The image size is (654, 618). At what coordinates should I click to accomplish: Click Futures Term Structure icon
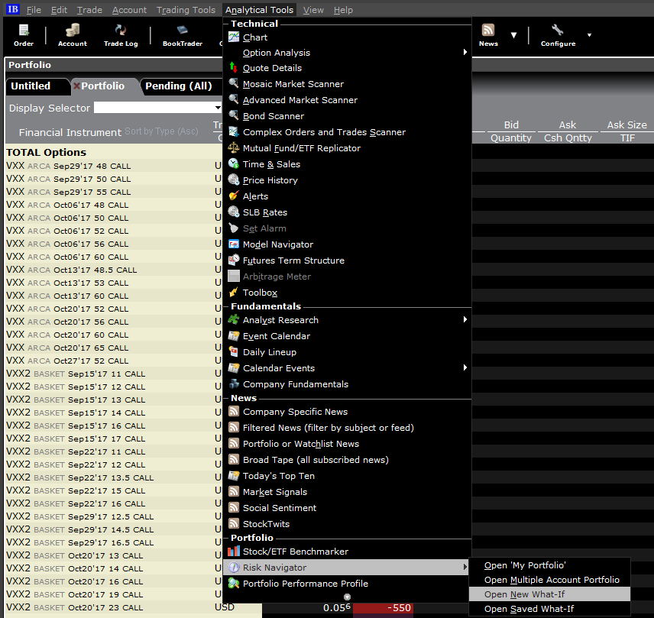(234, 260)
